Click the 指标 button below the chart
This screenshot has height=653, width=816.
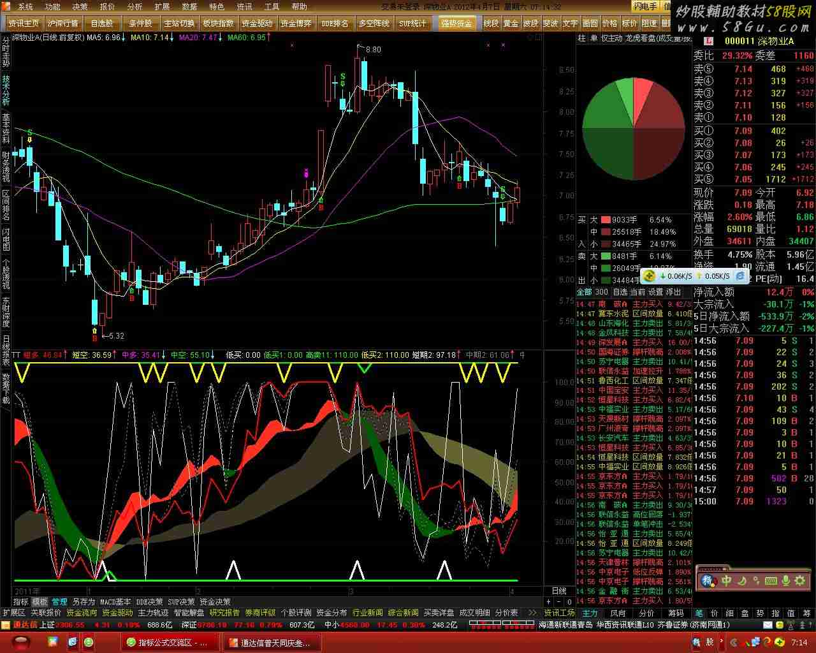pos(21,601)
